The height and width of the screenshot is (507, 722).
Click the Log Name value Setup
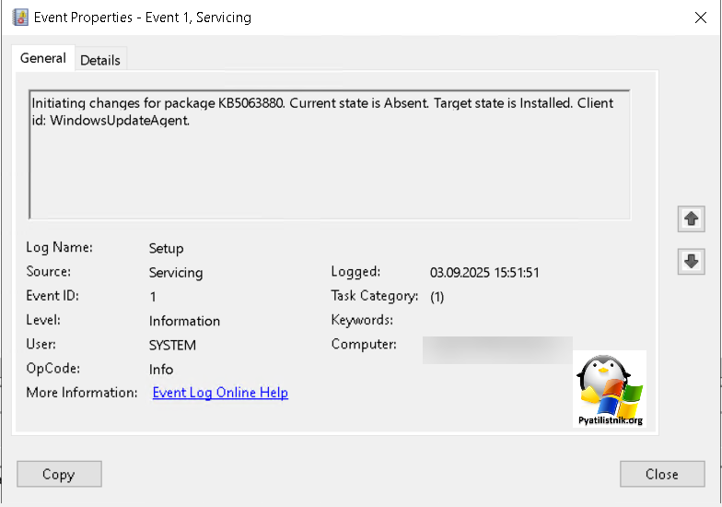pyautogui.click(x=167, y=249)
